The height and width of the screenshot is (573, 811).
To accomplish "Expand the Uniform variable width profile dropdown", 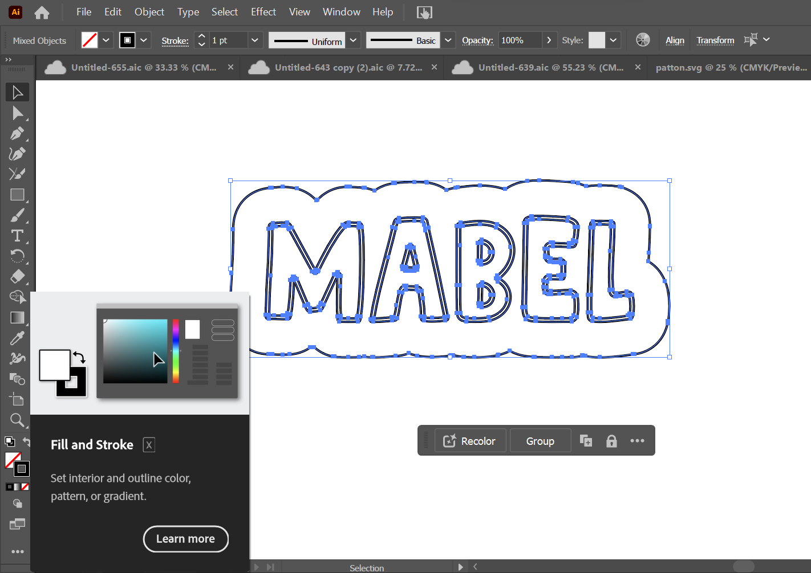I will pyautogui.click(x=353, y=40).
